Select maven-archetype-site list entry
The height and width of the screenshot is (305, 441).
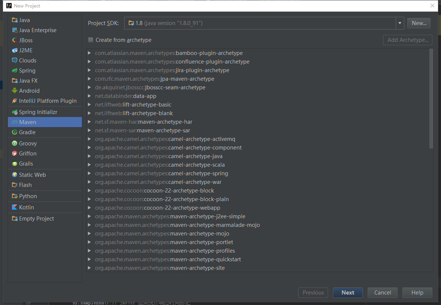click(x=160, y=268)
